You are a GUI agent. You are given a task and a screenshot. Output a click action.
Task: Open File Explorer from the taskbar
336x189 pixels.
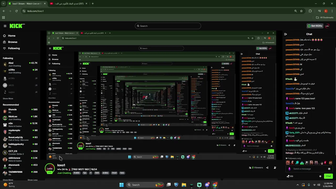point(184,185)
